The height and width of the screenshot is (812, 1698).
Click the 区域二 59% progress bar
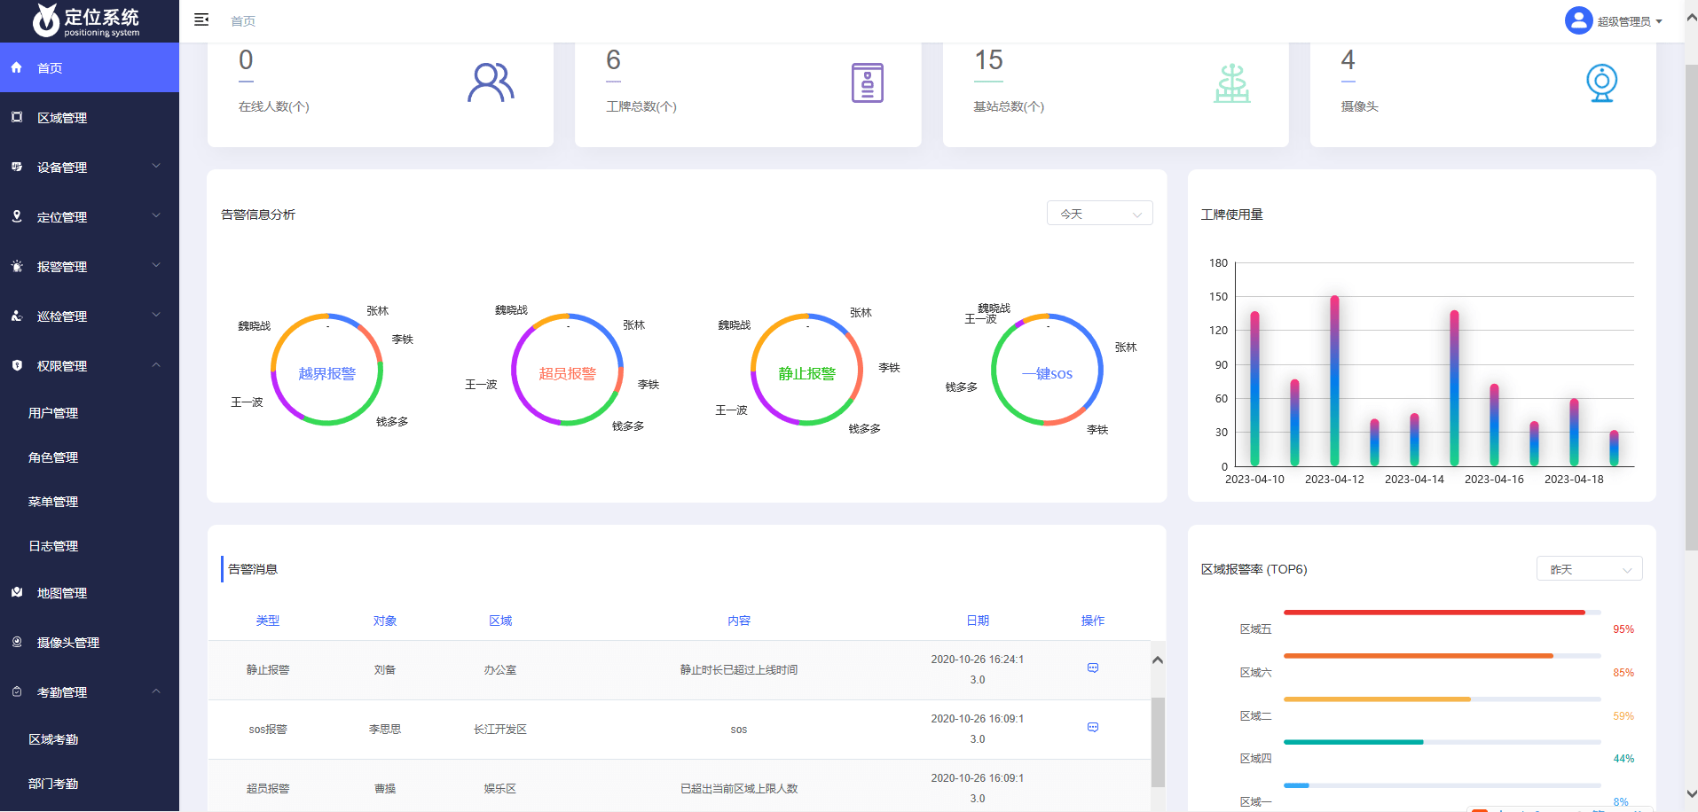coord(1442,699)
